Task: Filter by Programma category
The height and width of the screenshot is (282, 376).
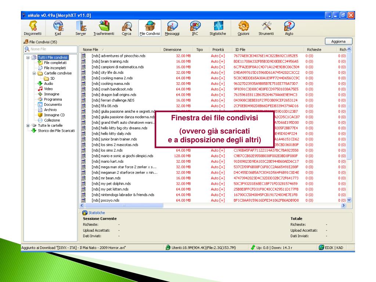Action: [x=53, y=99]
